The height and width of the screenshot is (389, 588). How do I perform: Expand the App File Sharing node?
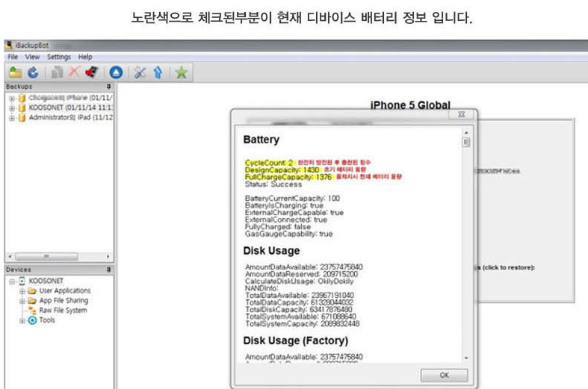[x=22, y=301]
